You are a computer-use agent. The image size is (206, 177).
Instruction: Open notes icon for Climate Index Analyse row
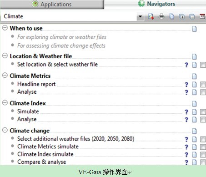[x=194, y=120]
